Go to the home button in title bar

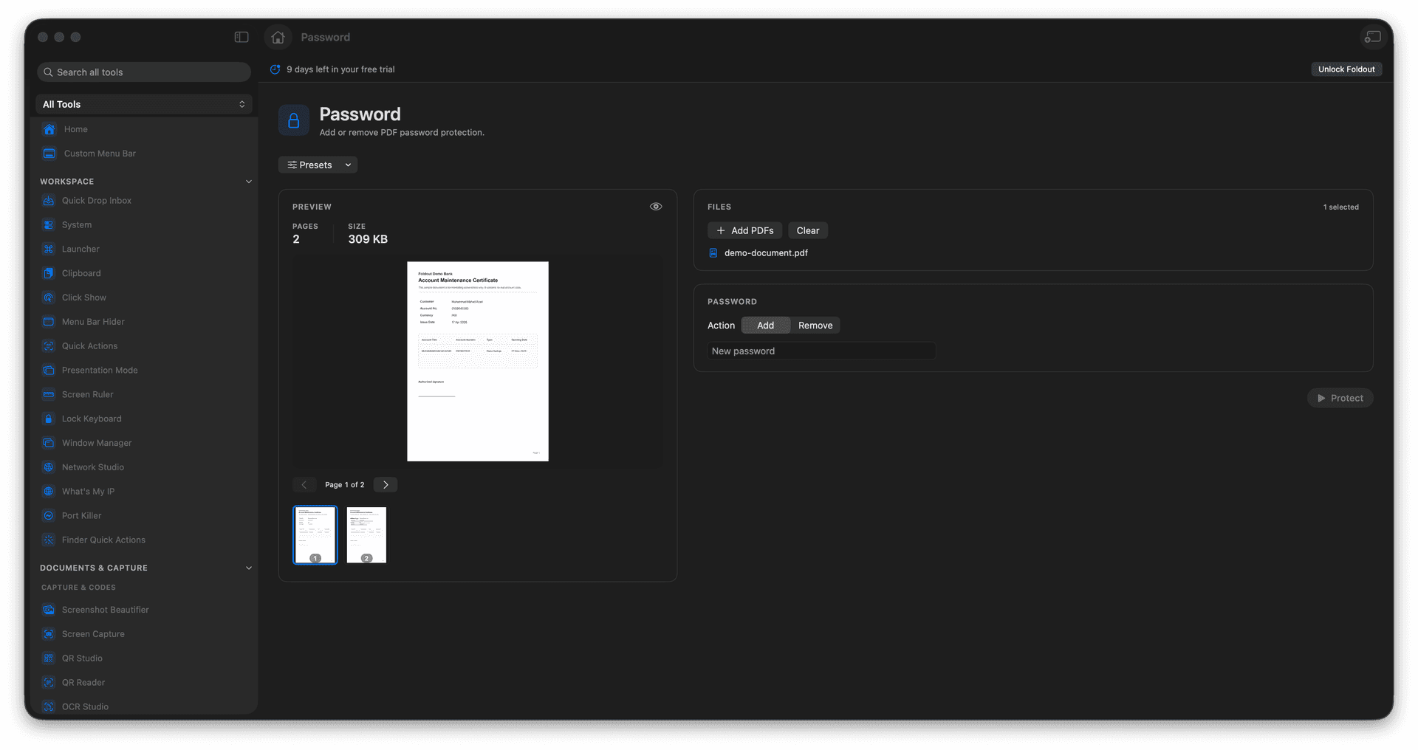click(278, 37)
